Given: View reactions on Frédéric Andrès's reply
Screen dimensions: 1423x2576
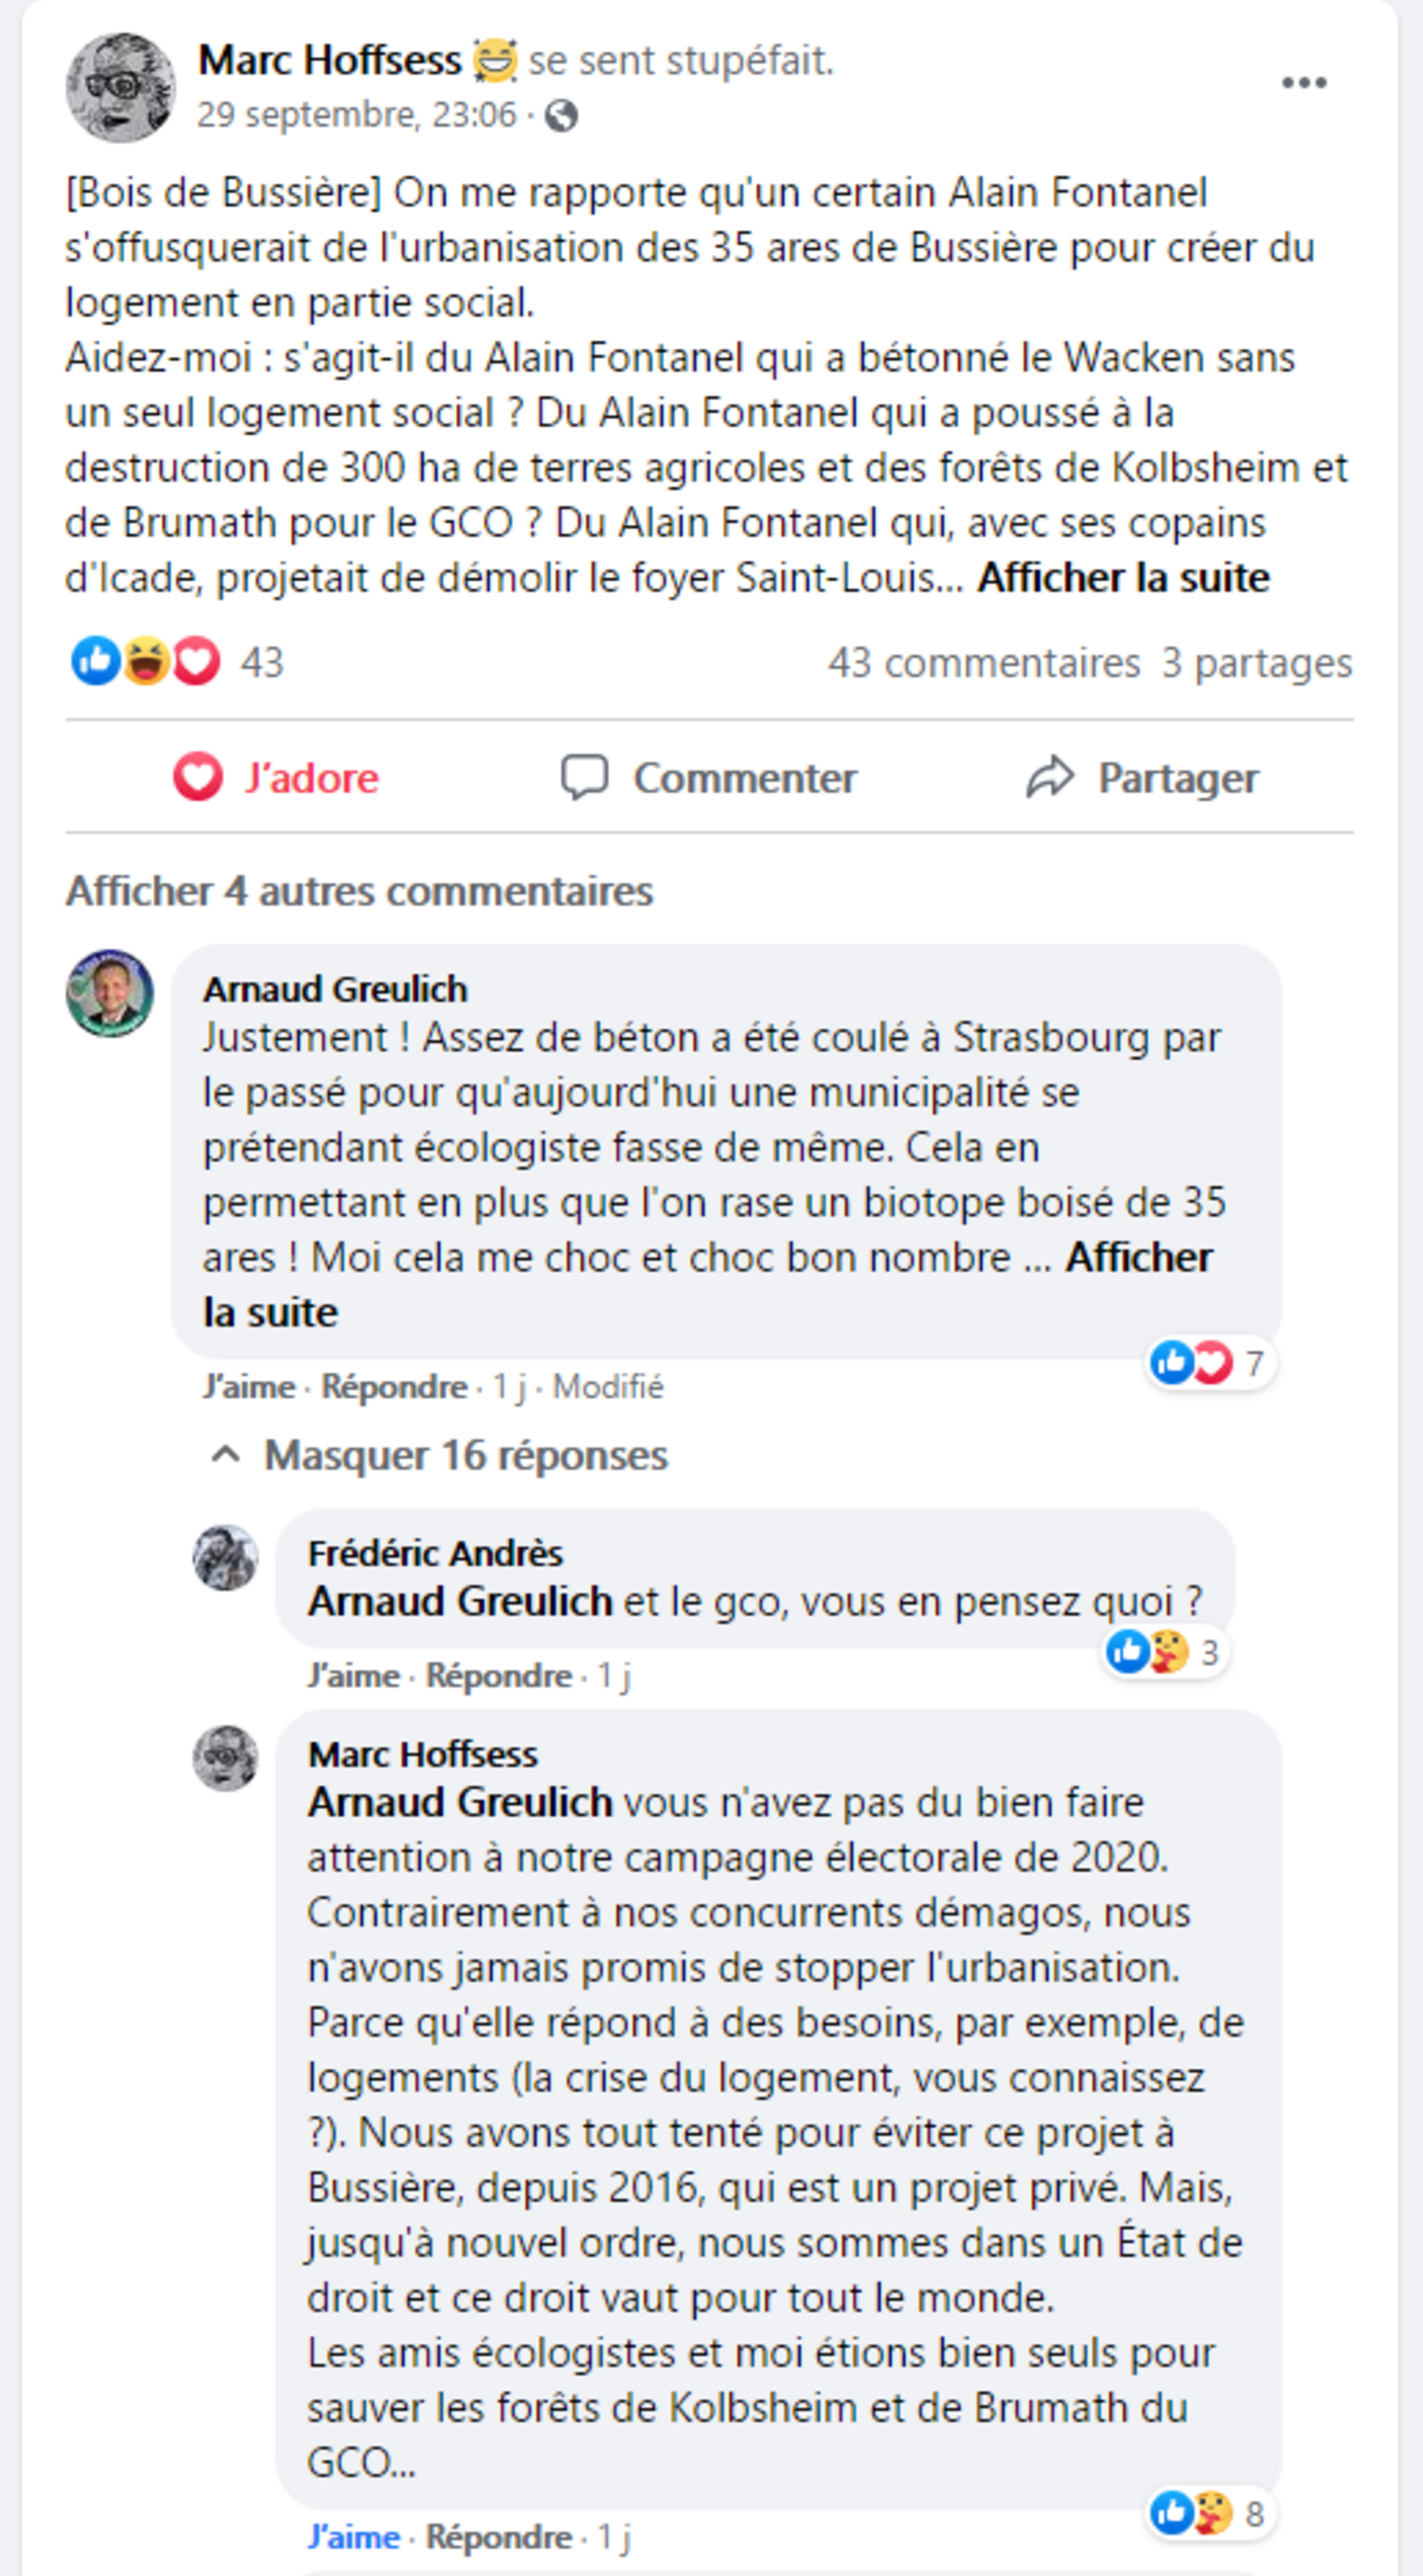Looking at the screenshot, I should pos(1163,1652).
